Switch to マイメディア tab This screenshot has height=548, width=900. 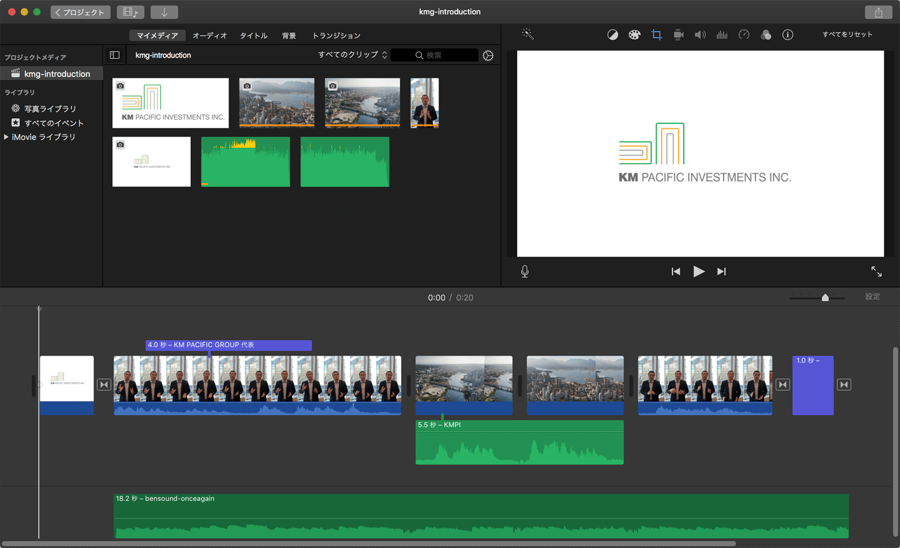157,35
